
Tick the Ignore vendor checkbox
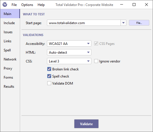tap(96, 61)
